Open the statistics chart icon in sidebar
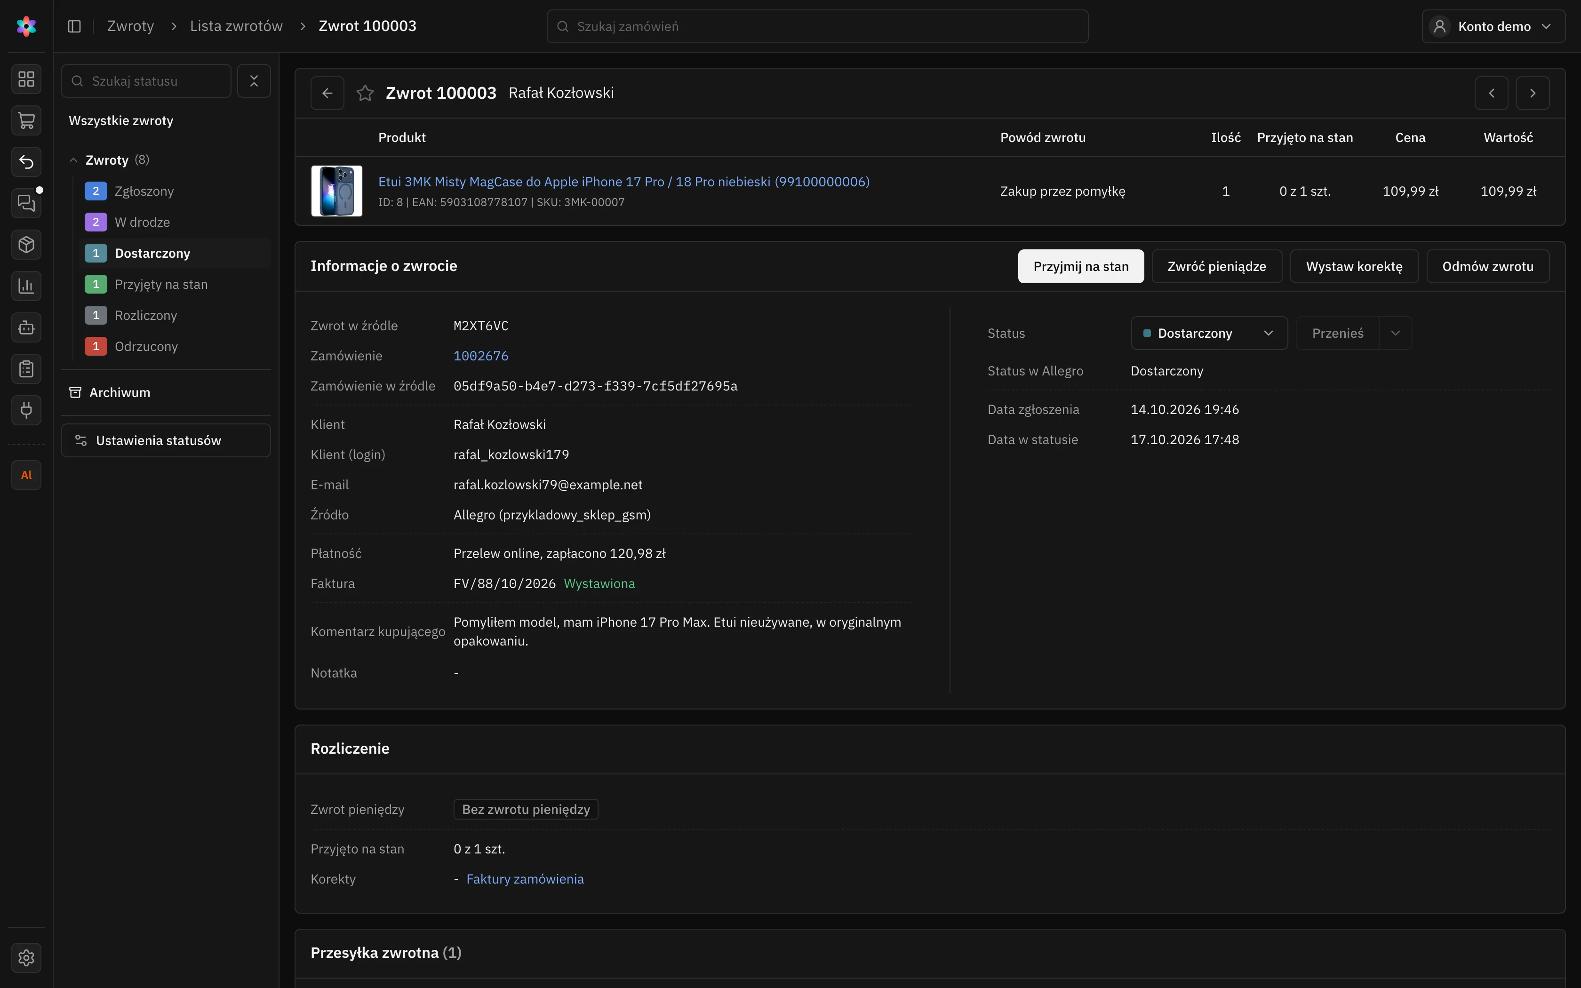Screen dimensions: 1581x988 pyautogui.click(x=26, y=286)
